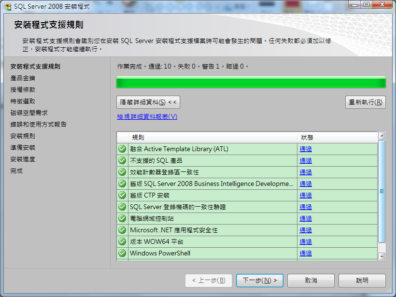Select the 版本 WOW64 平台 rule row
396x297 pixels.
247,241
